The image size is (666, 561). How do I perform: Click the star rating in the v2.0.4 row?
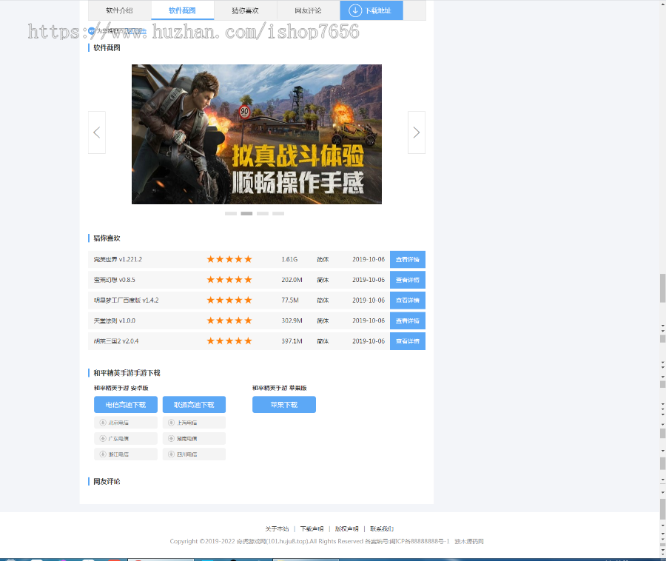(229, 340)
